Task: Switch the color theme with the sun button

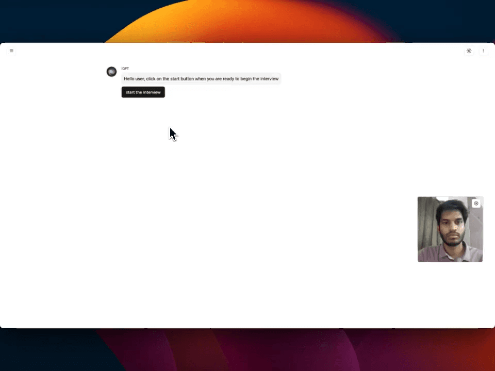Action: coord(469,51)
